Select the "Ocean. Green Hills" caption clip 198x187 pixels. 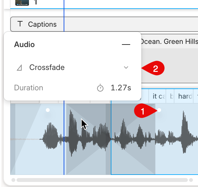[169, 42]
